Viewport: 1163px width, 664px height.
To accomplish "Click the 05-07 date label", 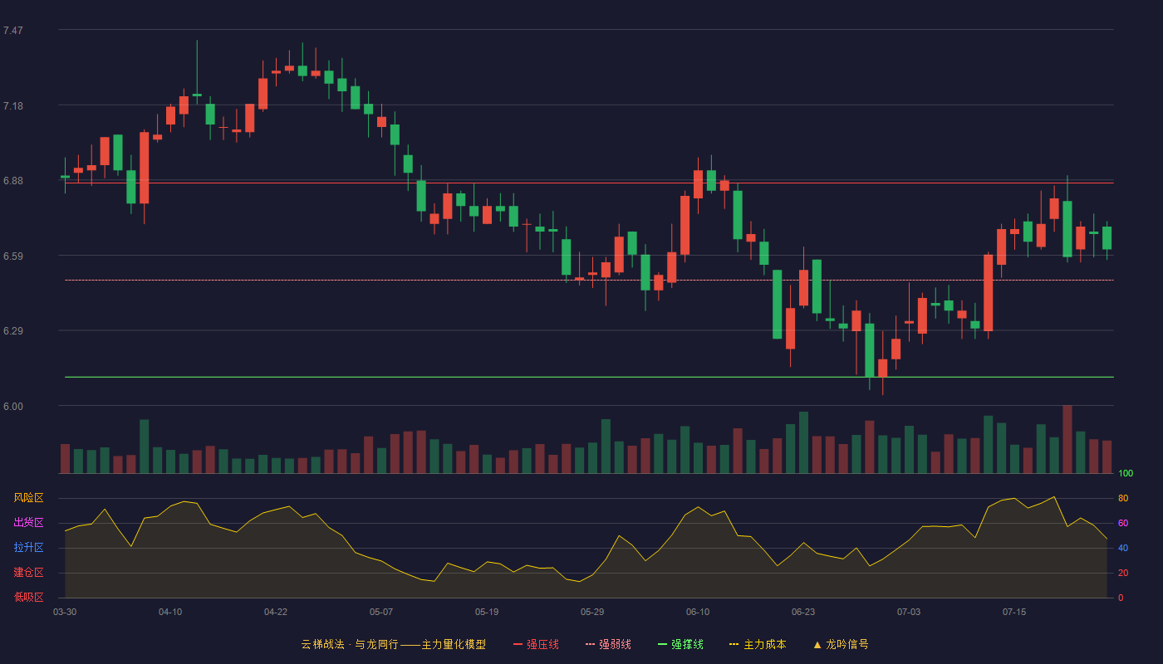I will pyautogui.click(x=381, y=612).
